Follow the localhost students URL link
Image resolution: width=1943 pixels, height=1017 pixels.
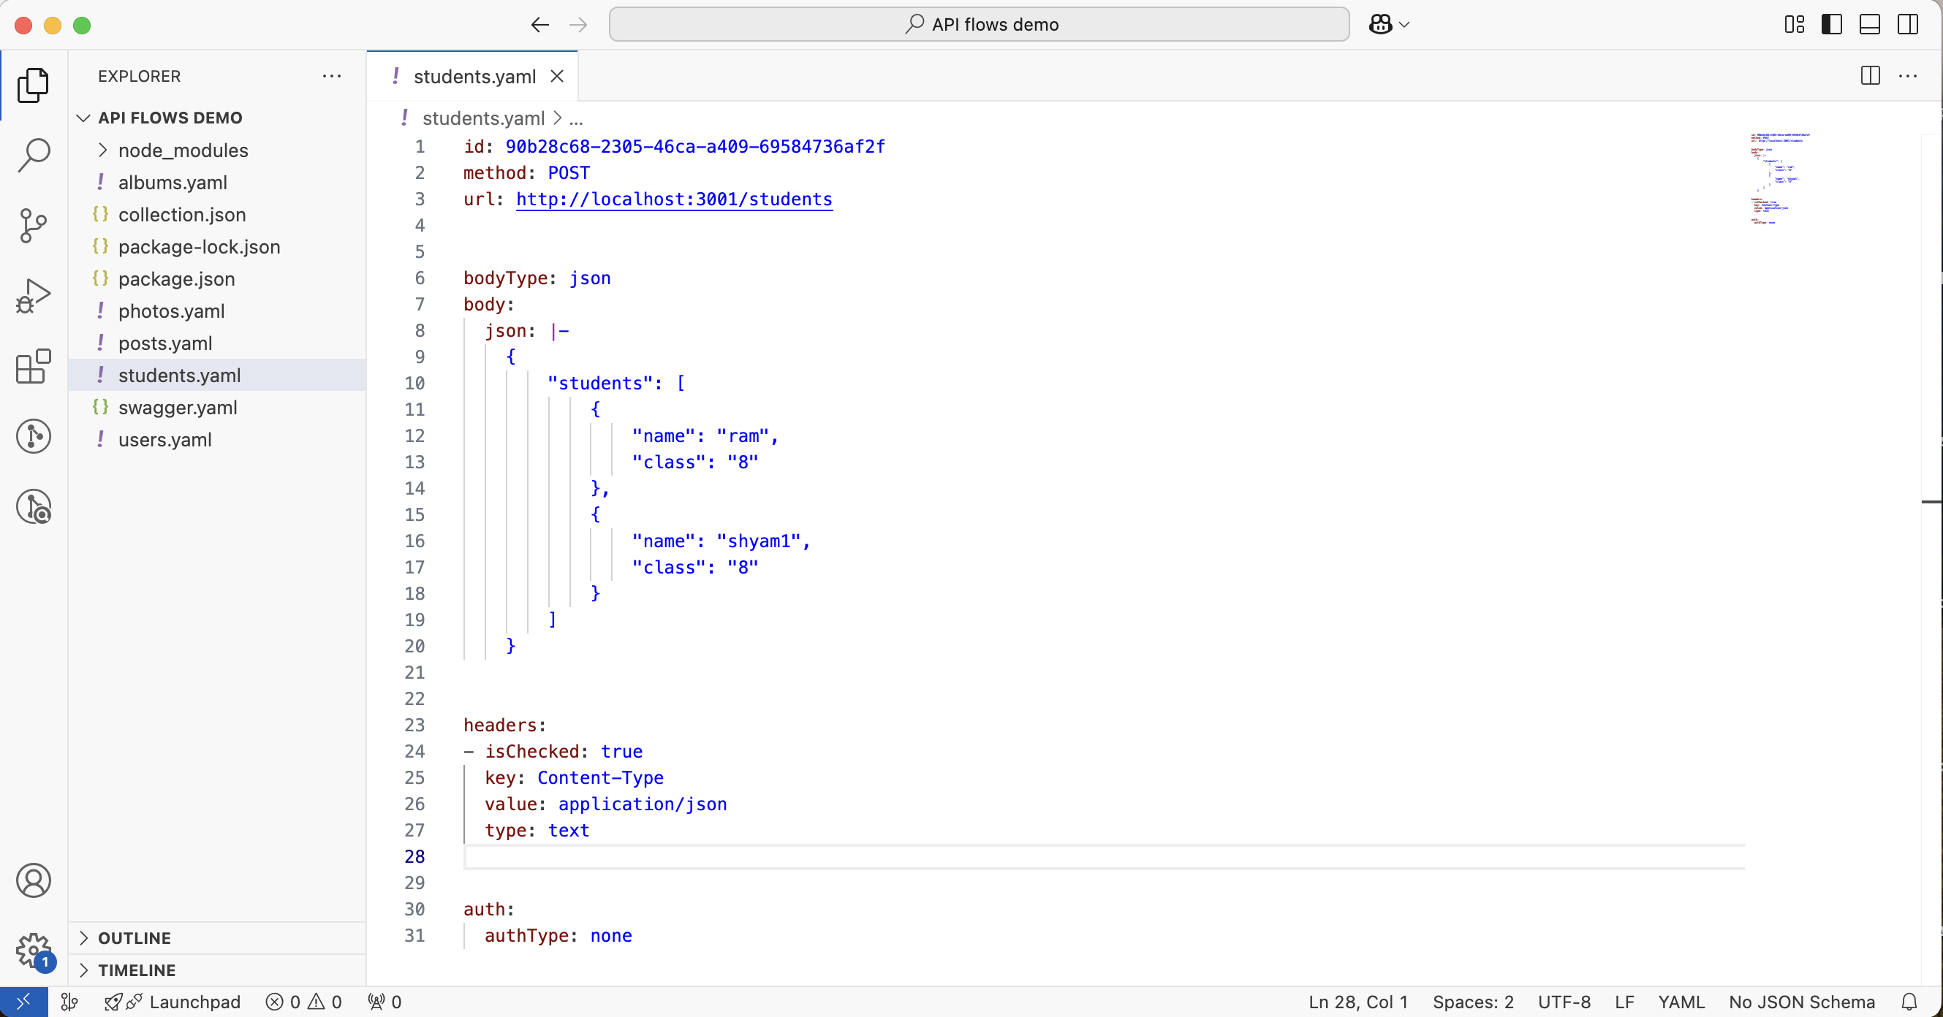pyautogui.click(x=673, y=199)
